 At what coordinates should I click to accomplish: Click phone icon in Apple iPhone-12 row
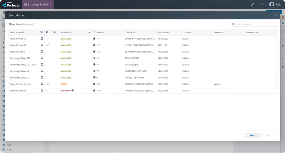42,38
